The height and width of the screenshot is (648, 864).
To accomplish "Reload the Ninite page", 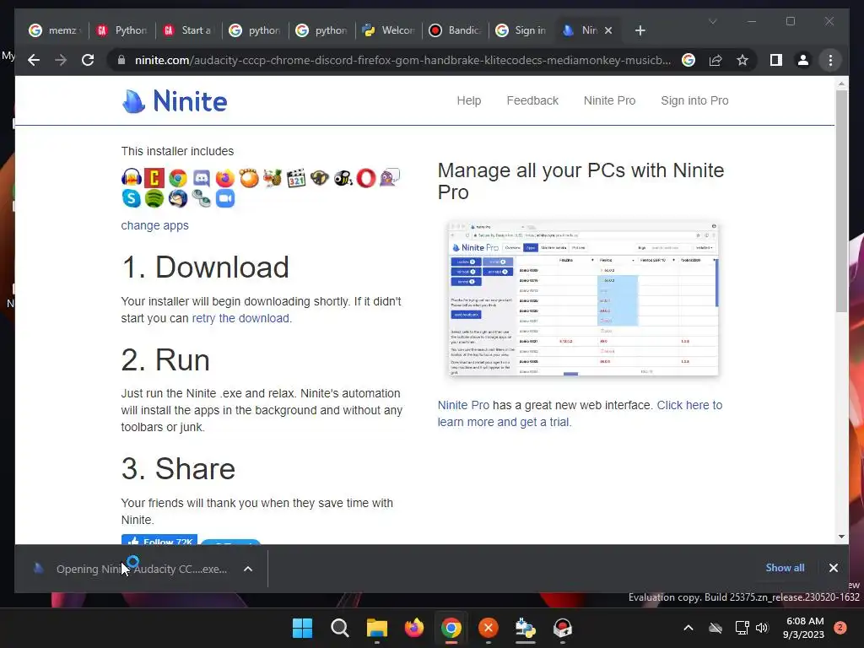I will click(88, 60).
